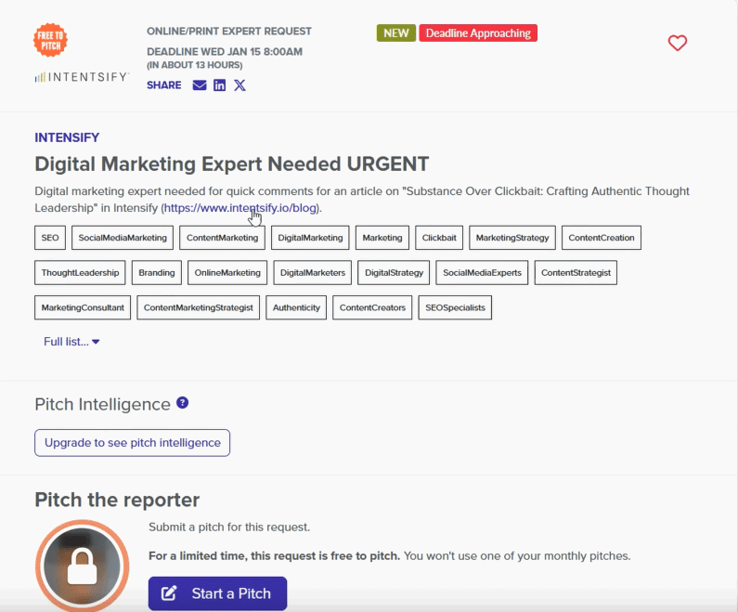This screenshot has width=738, height=612.
Task: Select the ThoughtLeadership tag
Action: pos(80,273)
